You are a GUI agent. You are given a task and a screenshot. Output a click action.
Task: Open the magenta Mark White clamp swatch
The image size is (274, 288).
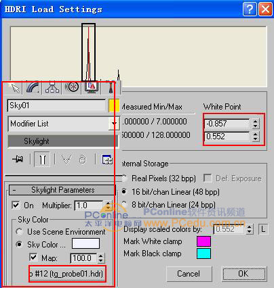click(x=203, y=241)
